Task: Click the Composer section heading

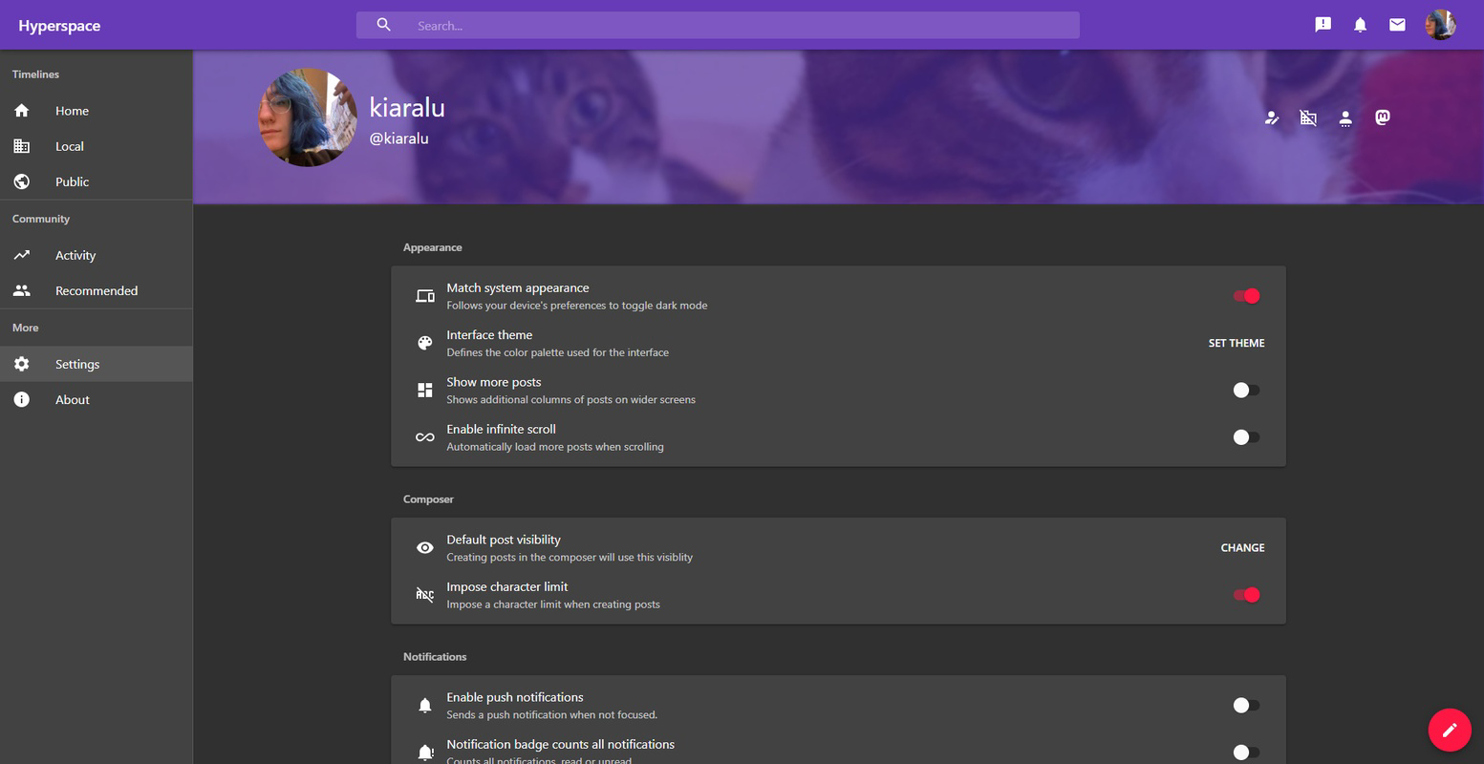Action: pos(428,499)
